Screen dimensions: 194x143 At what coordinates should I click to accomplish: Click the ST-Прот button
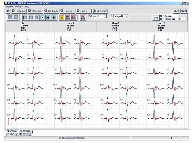click(51, 11)
